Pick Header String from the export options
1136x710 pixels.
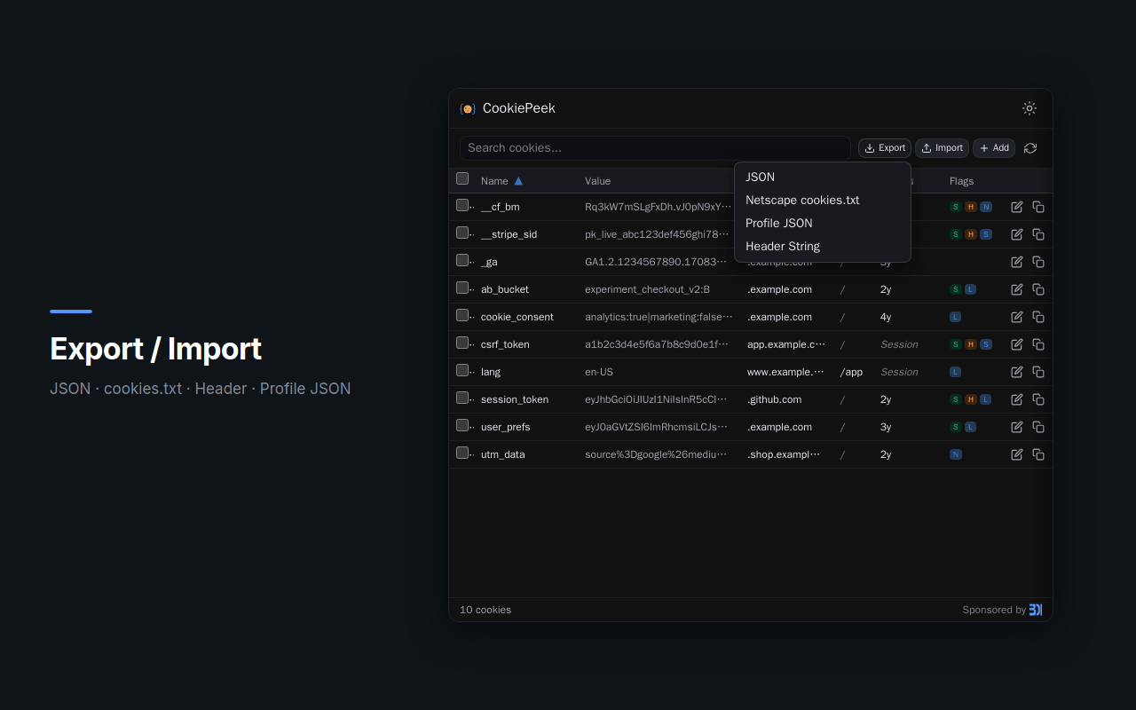click(x=783, y=246)
